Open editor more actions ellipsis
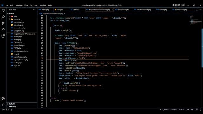Screen dimensions: 203x114 pos(200,10)
